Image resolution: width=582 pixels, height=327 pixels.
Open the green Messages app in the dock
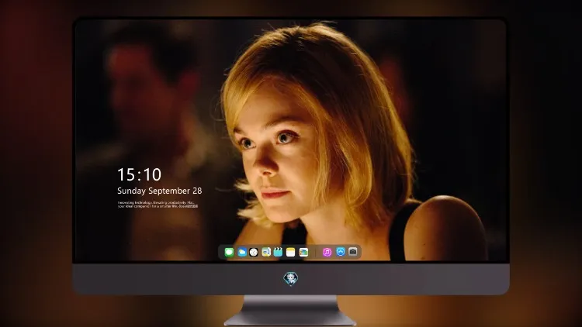point(229,252)
